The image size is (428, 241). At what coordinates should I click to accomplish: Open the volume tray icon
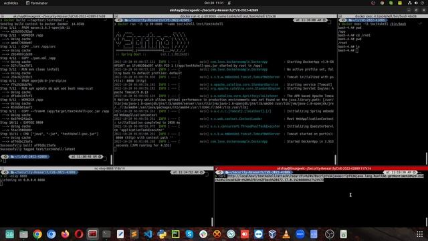416,3
